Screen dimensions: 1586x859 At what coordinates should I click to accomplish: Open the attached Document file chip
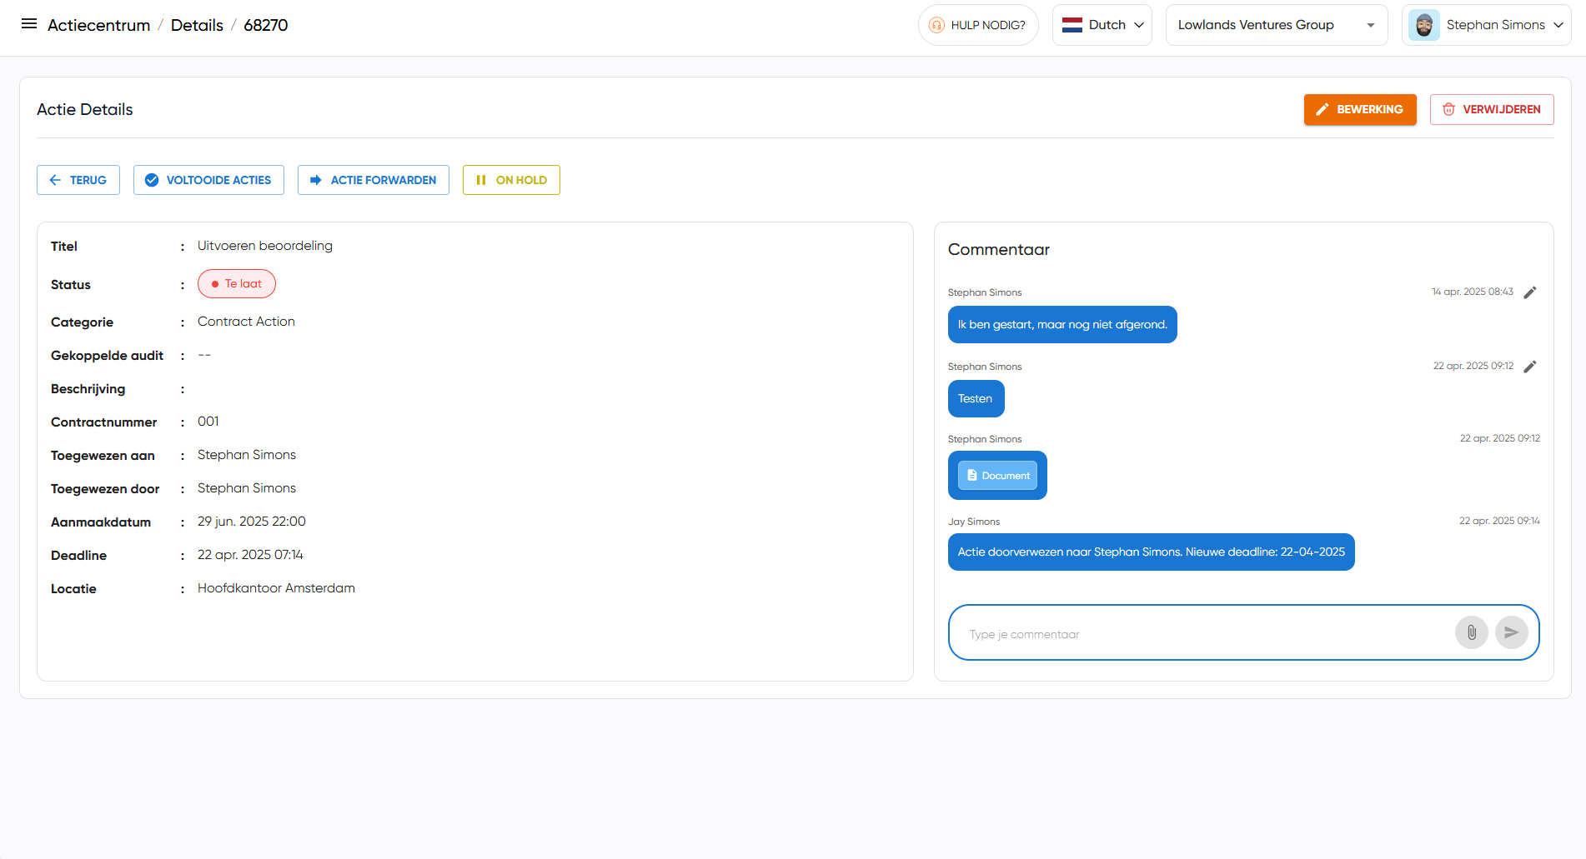coord(997,476)
